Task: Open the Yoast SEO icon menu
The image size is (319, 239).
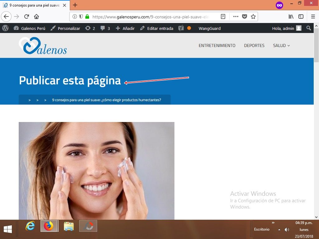Action: pos(181,28)
